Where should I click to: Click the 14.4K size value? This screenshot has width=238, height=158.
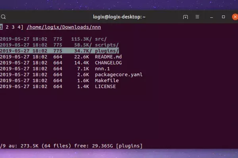[x=82, y=62]
